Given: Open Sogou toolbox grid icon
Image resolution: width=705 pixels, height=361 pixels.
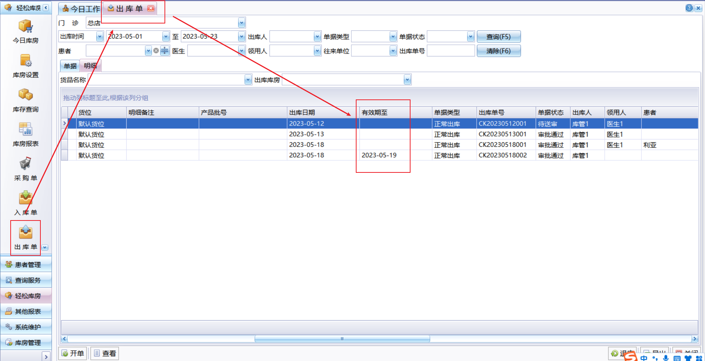Looking at the screenshot, I should pos(699,358).
